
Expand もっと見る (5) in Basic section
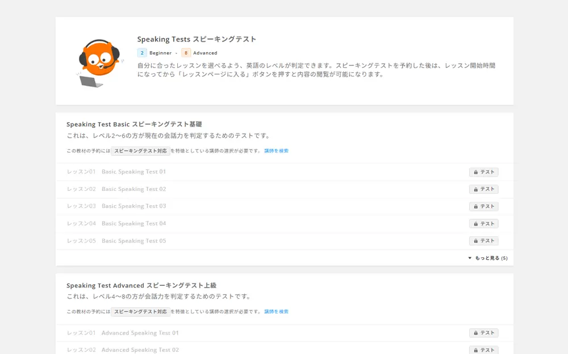coord(487,258)
